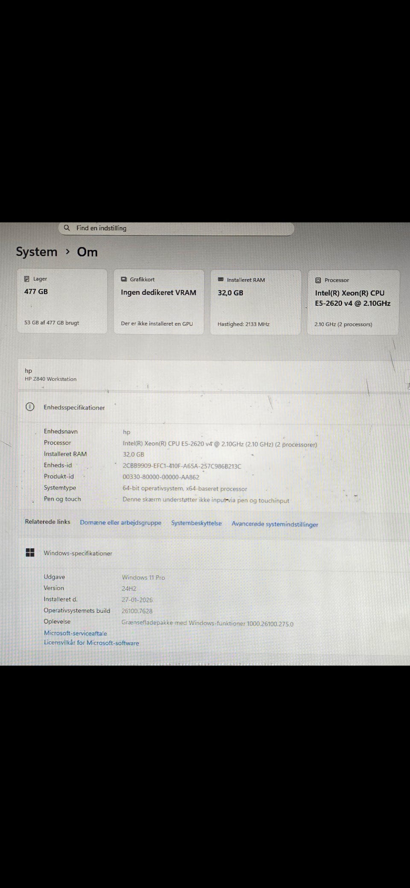Open 'Avancerede systemindstillinger' link
The height and width of the screenshot is (888, 410).
point(275,524)
